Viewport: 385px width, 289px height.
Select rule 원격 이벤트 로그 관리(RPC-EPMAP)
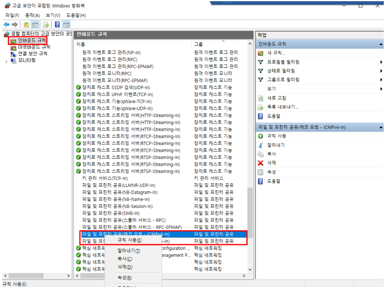coord(118,67)
